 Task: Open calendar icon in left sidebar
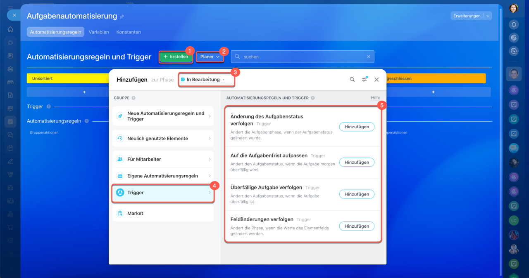click(x=10, y=148)
